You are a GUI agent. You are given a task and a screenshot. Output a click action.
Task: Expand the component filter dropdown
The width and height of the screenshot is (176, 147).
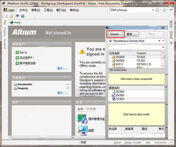pos(163,47)
